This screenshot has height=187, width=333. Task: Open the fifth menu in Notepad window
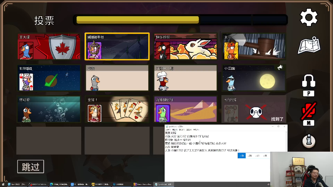196,130
